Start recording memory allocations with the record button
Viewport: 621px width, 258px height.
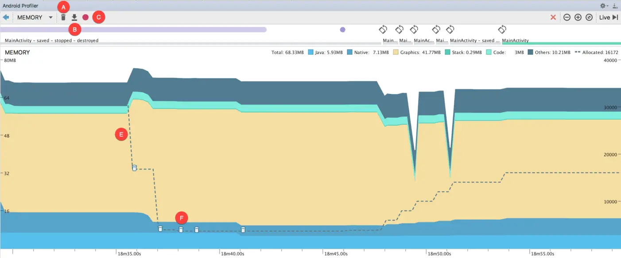coord(85,17)
